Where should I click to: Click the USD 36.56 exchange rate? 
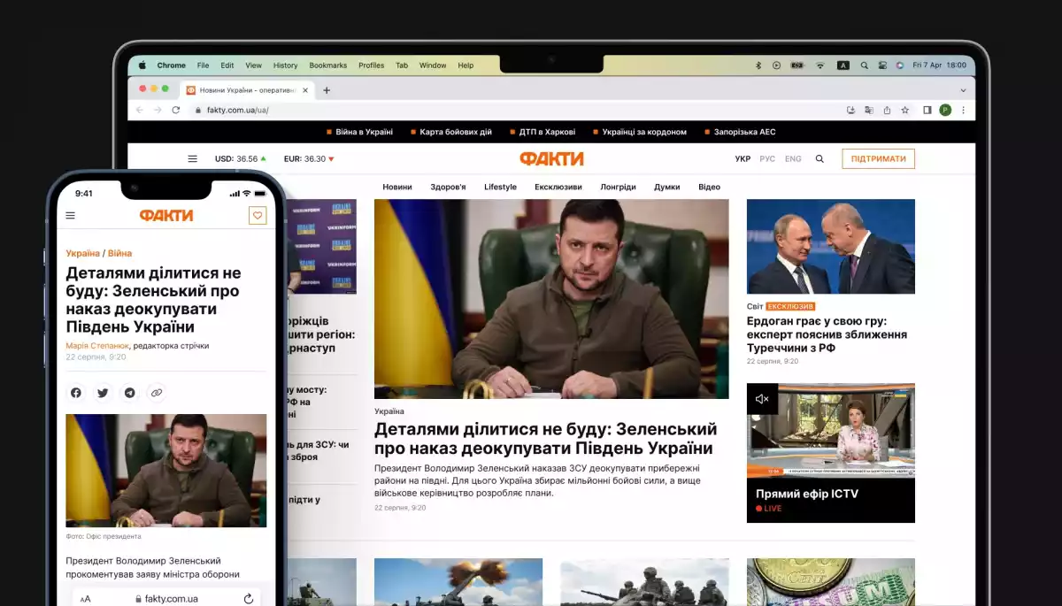click(x=241, y=159)
